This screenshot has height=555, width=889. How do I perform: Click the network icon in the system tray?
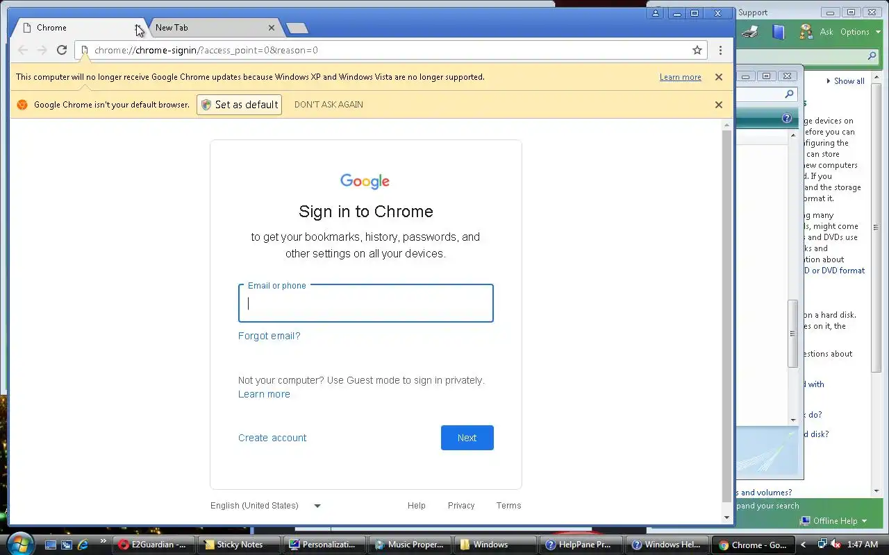click(822, 545)
